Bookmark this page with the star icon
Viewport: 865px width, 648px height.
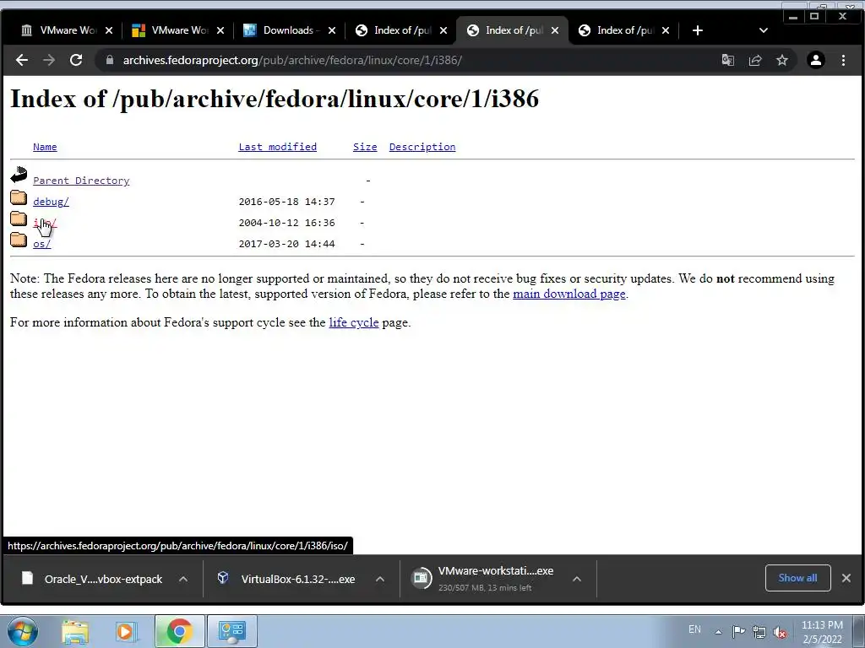click(x=782, y=60)
